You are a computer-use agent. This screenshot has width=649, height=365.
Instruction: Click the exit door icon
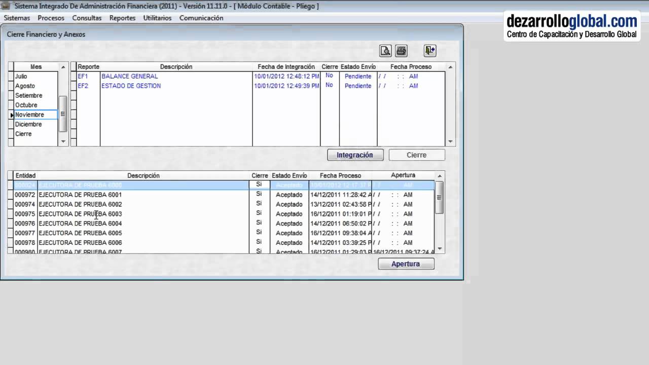[430, 50]
